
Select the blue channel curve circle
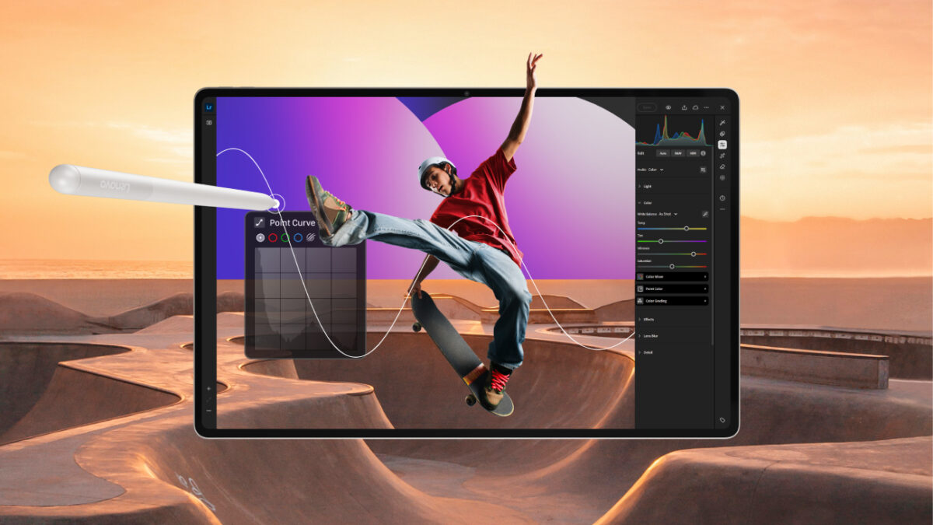click(298, 238)
